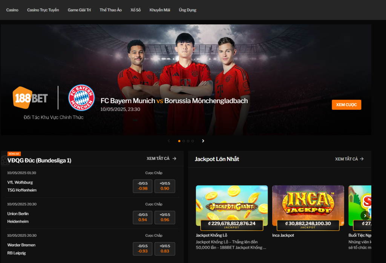Click Inca Jackpot game title
Screen dimensions: 386x263
283,236
